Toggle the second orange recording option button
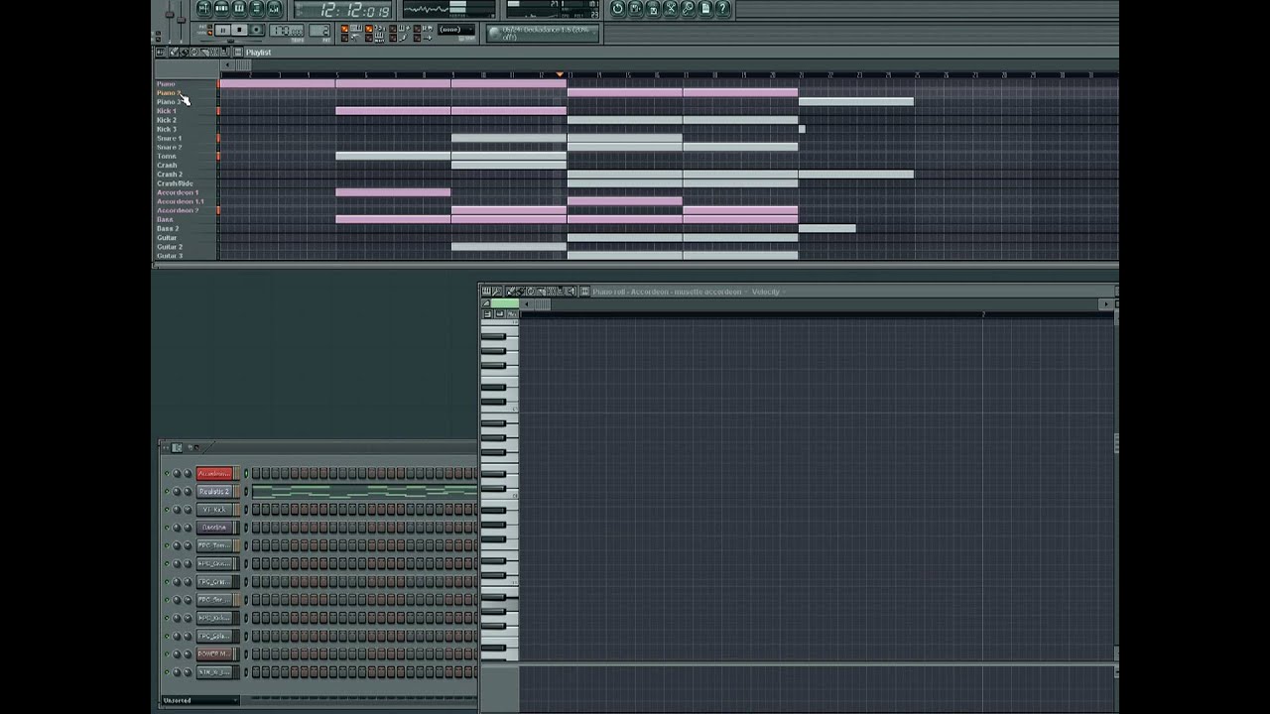 (x=368, y=29)
